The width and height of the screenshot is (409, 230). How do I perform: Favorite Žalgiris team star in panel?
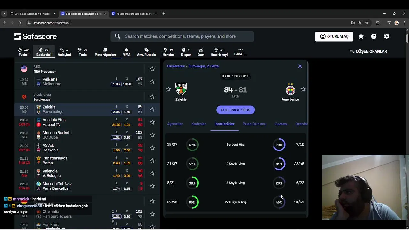[168, 89]
